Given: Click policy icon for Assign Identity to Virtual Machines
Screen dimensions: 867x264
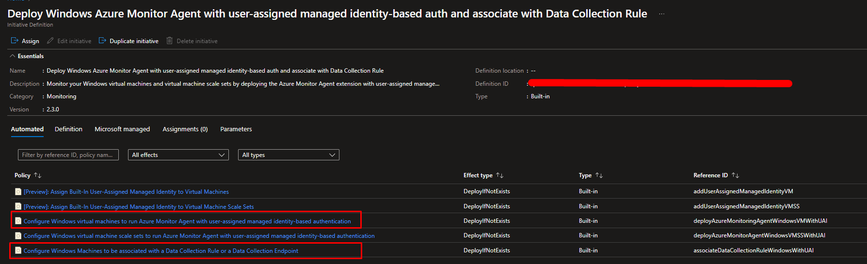Looking at the screenshot, I should pyautogui.click(x=18, y=192).
